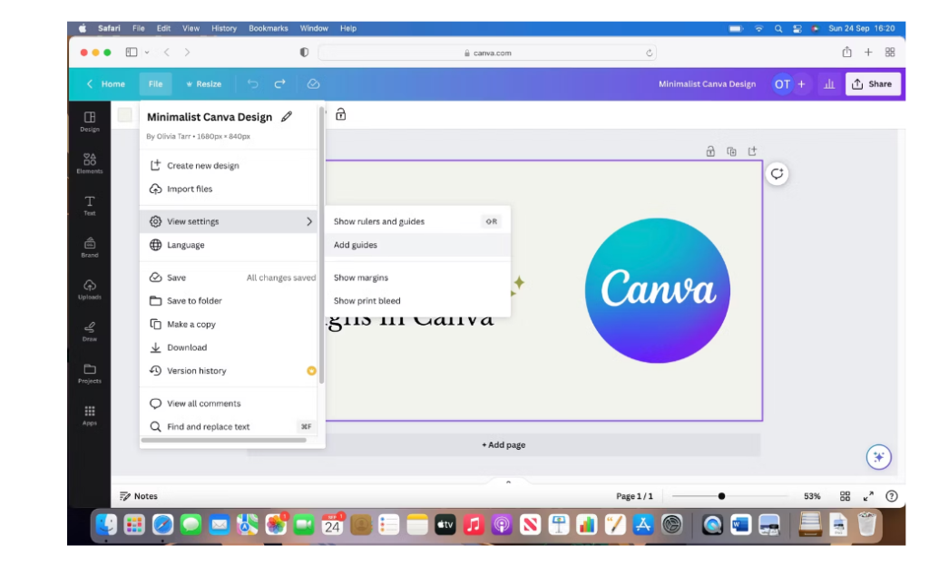Click the pencil icon to rename the design
The height and width of the screenshot is (575, 929).
(287, 117)
